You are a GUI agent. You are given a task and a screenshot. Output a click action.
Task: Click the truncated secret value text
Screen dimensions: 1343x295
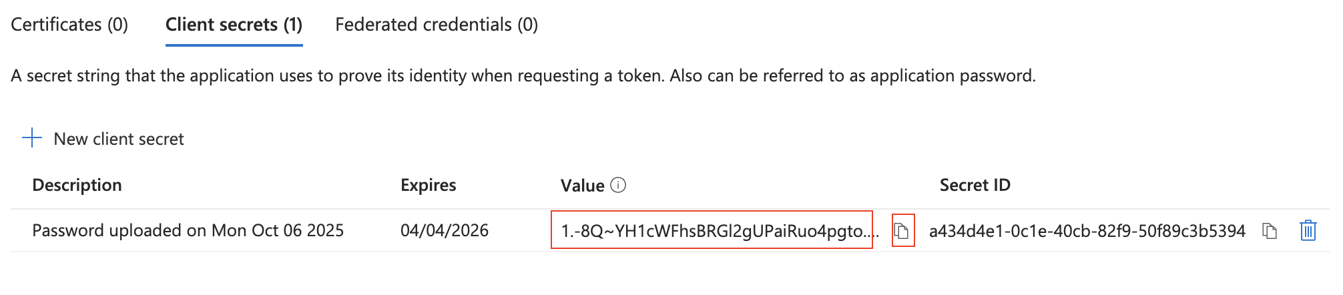[712, 231]
